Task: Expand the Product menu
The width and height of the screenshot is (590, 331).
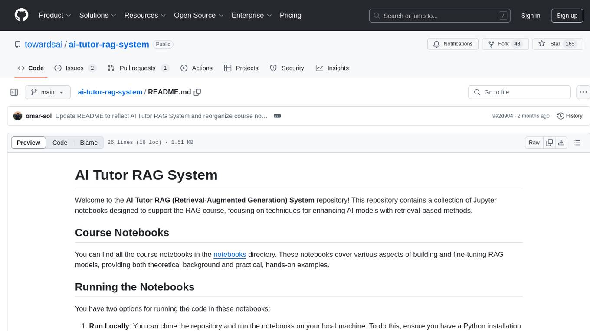Action: pyautogui.click(x=55, y=15)
